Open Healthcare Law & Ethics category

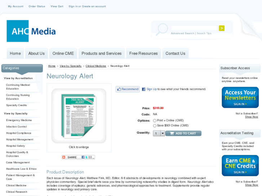21,169
